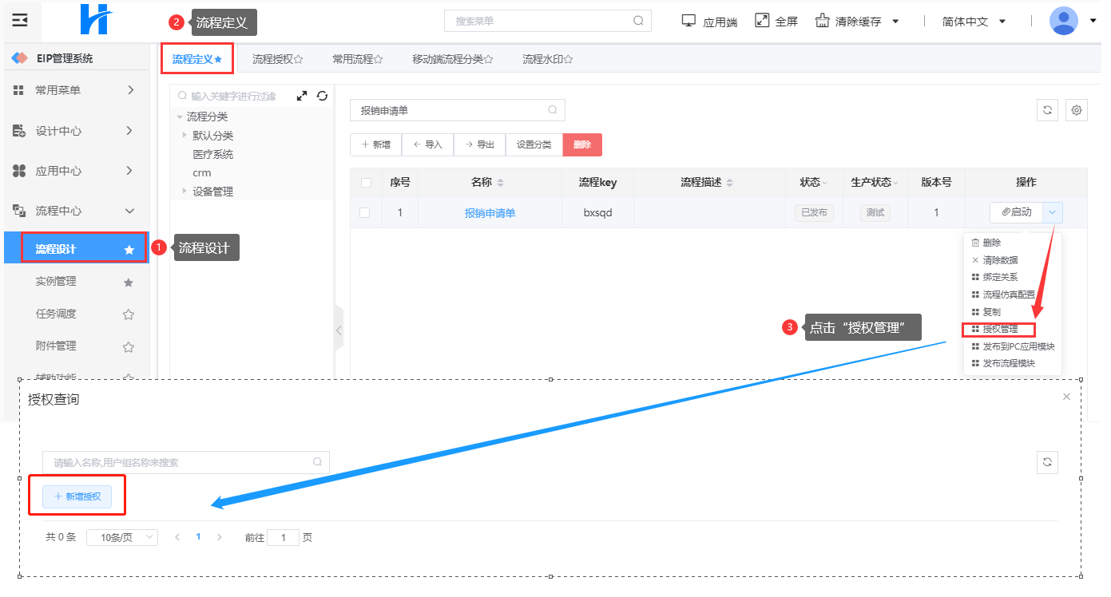Open 10条/页 page size dropdown
The height and width of the screenshot is (597, 1111).
(x=121, y=537)
